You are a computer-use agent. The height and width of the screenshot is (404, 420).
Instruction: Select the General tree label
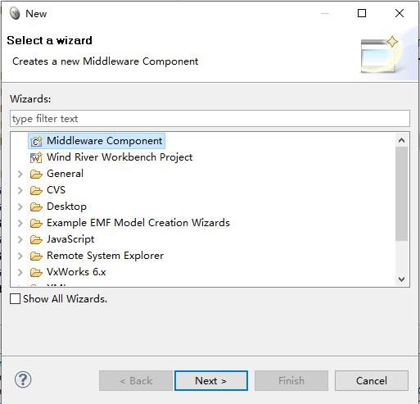click(x=65, y=174)
